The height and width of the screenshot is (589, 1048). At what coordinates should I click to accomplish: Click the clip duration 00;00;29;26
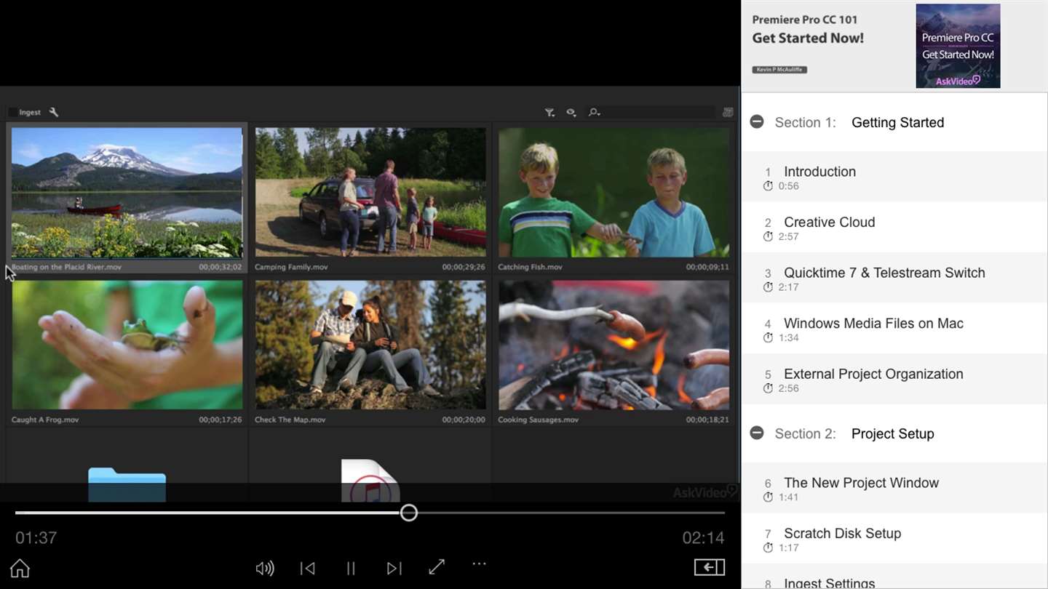(464, 267)
